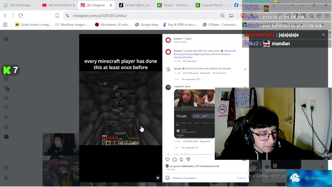
Task: Open google's avatar beside its comment
Action: pos(168,70)
